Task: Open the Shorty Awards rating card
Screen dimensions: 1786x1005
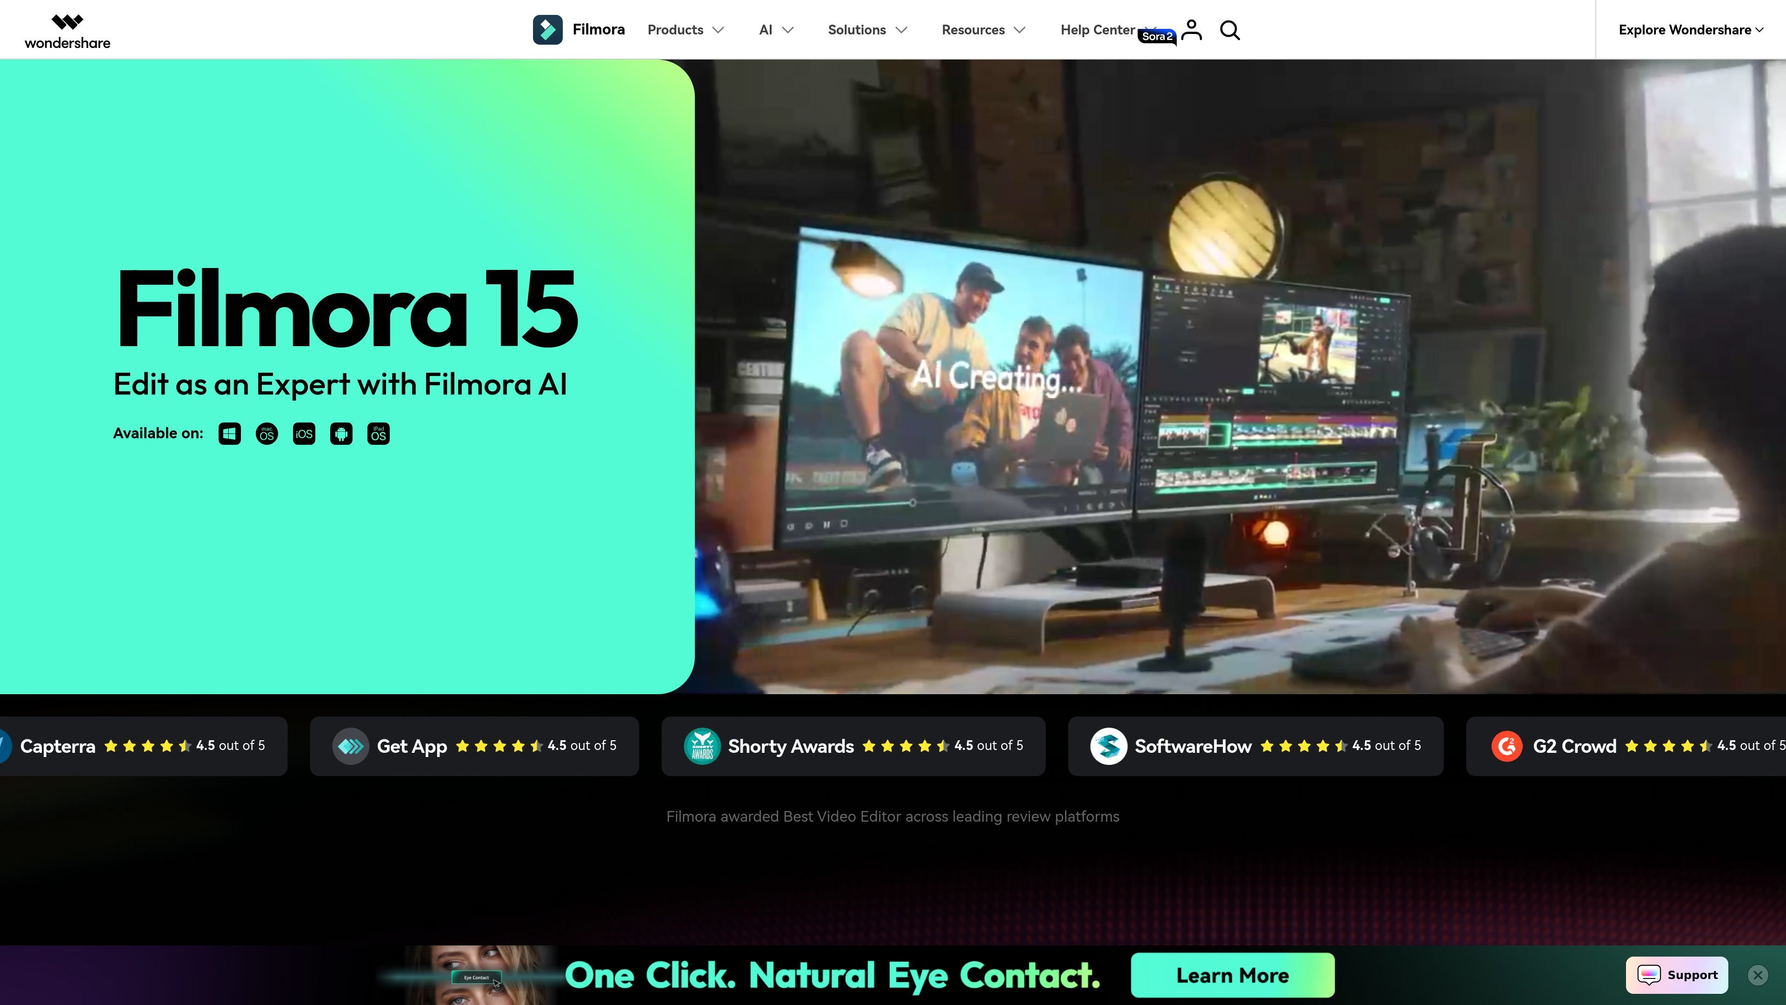Action: coord(853,746)
